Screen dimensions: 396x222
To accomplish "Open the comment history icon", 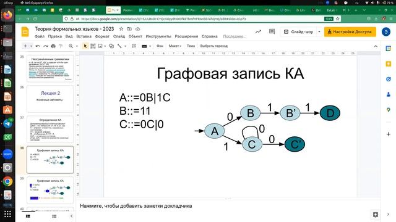I will point(272,31).
